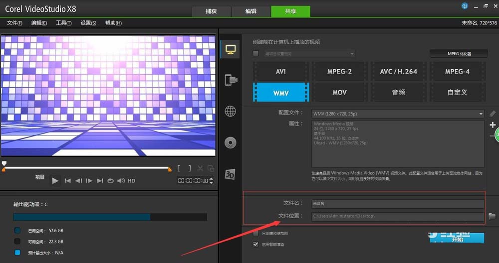This screenshot has width=499, height=263.
Task: Open the 工具 menu
Action: [x=64, y=23]
